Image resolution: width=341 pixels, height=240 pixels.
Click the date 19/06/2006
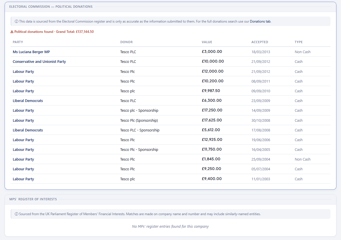coord(261,140)
